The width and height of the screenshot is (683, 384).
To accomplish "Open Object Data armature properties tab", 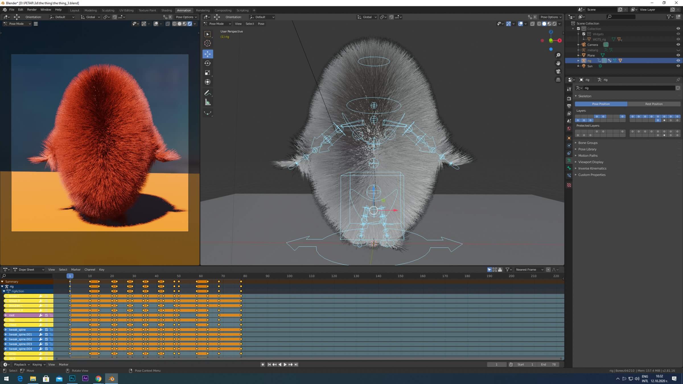I will (569, 161).
